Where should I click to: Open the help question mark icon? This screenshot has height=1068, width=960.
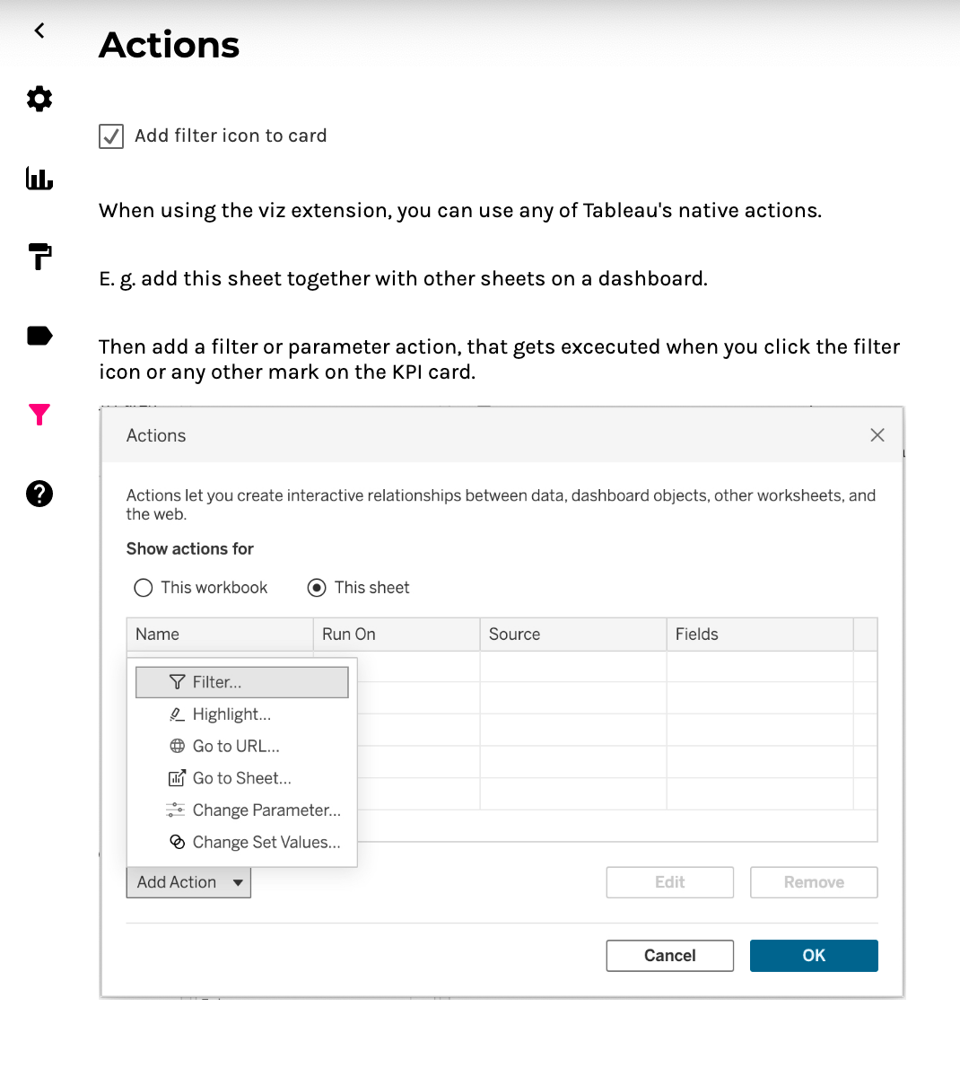coord(39,494)
